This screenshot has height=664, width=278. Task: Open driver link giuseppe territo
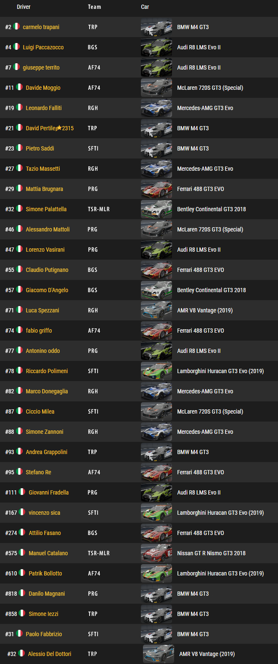pyautogui.click(x=41, y=67)
